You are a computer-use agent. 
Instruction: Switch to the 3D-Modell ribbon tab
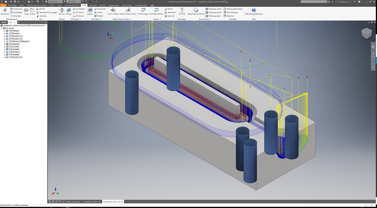(x=12, y=5)
